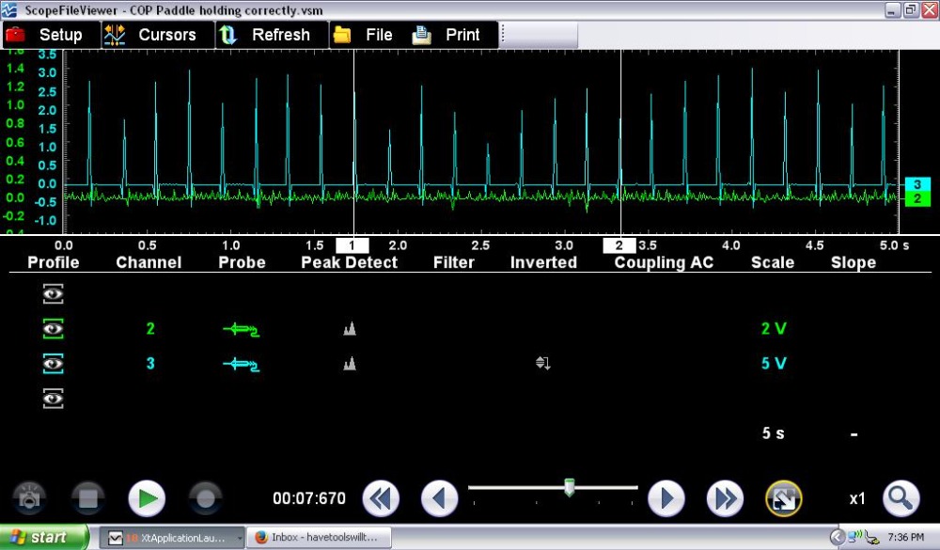This screenshot has width=940, height=550.
Task: Click the Filter column header
Action: pos(454,262)
